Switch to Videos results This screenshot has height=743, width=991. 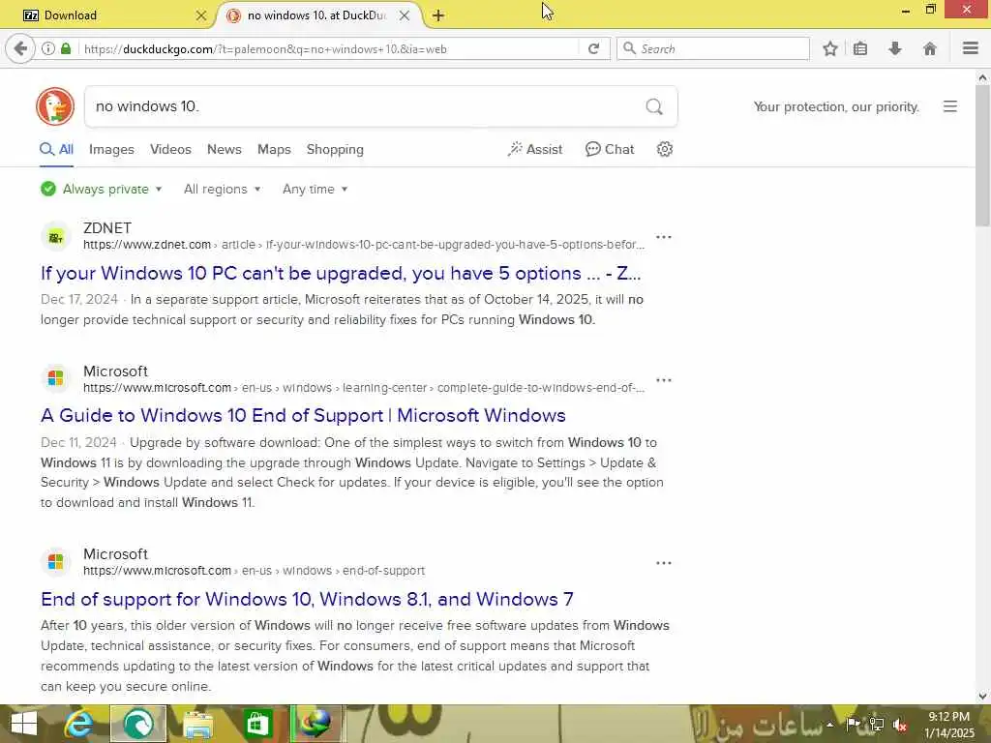(170, 149)
